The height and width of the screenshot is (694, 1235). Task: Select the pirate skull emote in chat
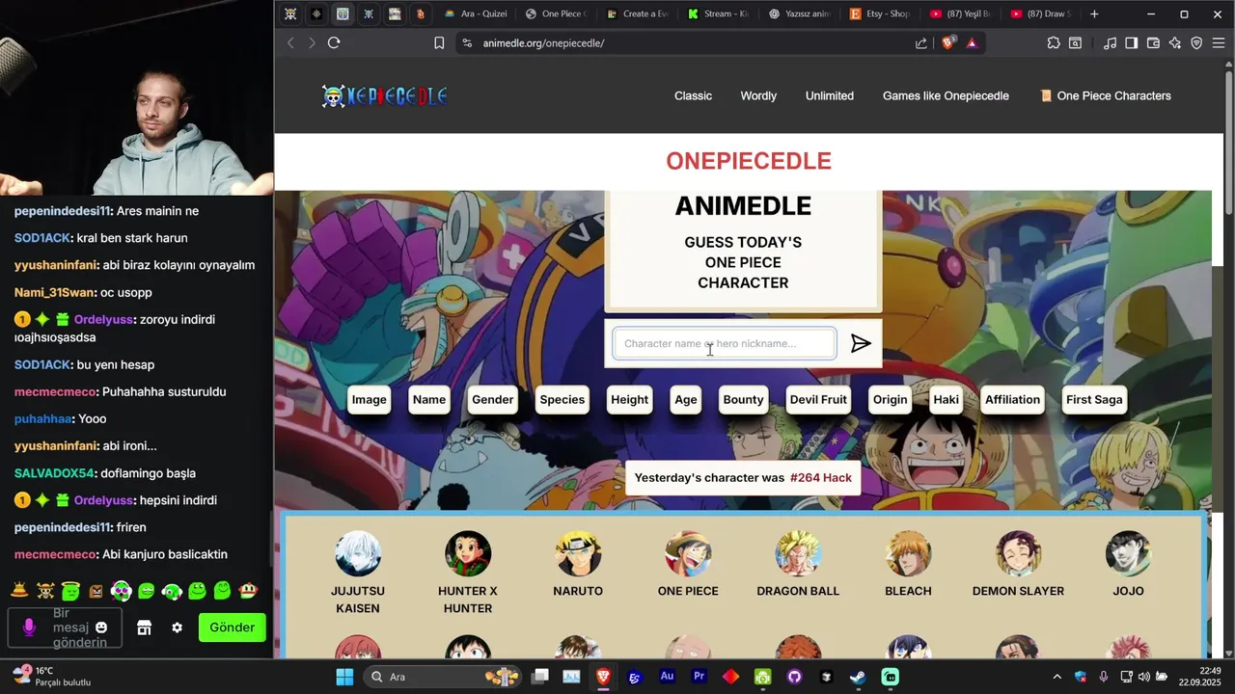coord(44,591)
